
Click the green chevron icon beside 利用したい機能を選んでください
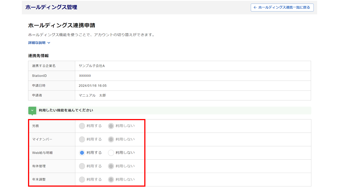coord(32,110)
